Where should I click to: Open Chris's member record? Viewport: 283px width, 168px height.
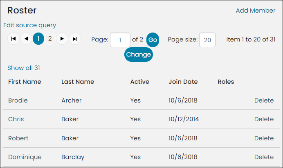[16, 119]
